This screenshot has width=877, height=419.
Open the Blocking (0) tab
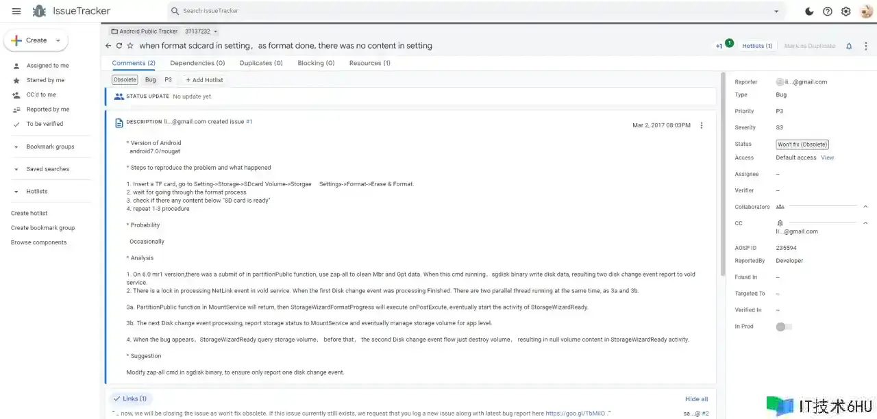pyautogui.click(x=316, y=63)
